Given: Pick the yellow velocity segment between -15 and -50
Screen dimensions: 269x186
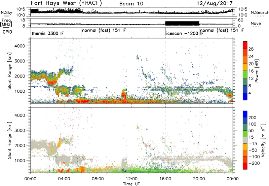Looking at the screenshot, I should click(245, 147).
